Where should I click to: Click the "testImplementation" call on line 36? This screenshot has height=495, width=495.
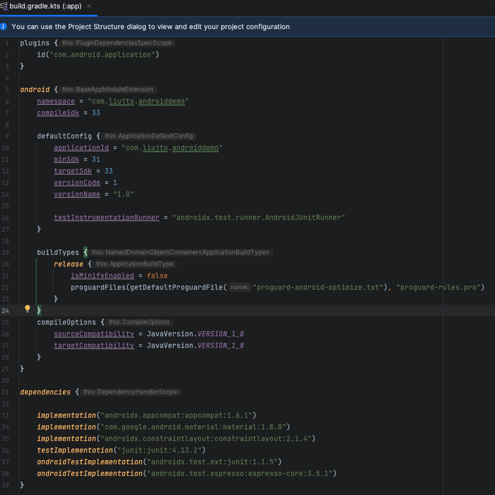pyautogui.click(x=75, y=450)
